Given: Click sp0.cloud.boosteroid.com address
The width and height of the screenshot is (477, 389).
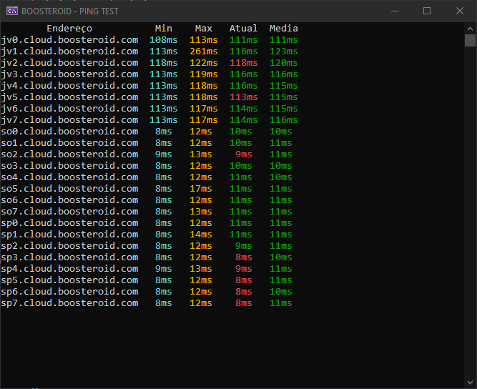Looking at the screenshot, I should pyautogui.click(x=69, y=224).
